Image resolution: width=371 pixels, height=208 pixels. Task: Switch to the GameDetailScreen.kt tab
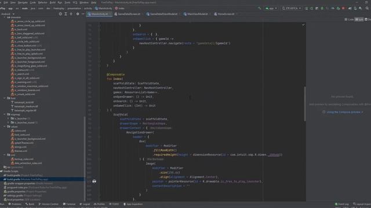(x=128, y=14)
